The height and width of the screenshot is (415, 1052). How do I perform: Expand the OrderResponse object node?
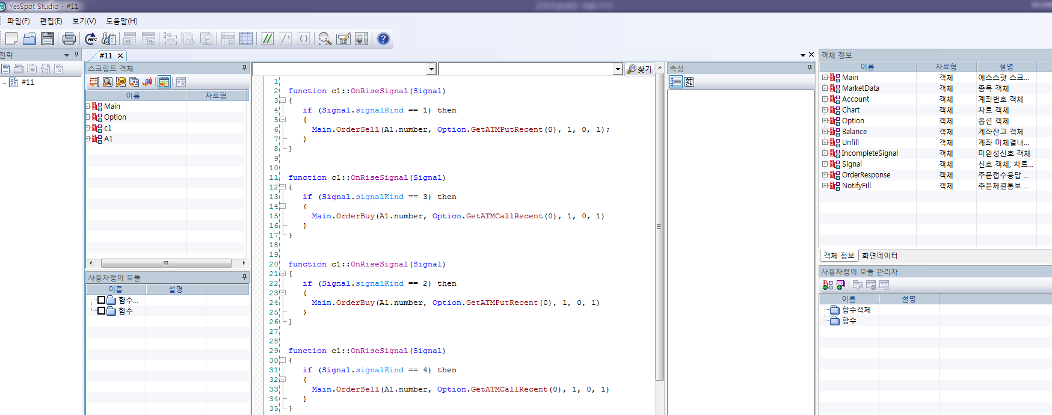(x=825, y=175)
